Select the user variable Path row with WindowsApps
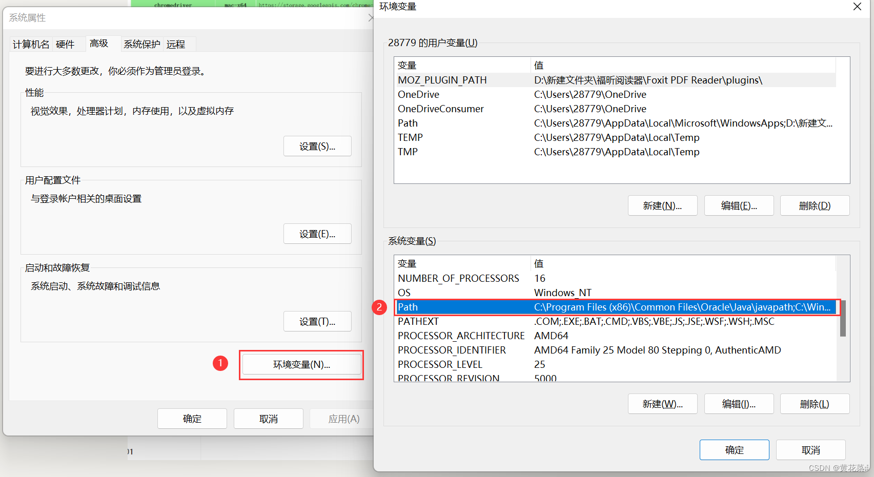Viewport: 874px width, 477px height. (615, 123)
